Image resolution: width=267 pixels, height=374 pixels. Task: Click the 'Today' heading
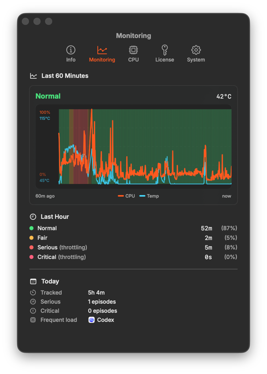tap(50, 282)
